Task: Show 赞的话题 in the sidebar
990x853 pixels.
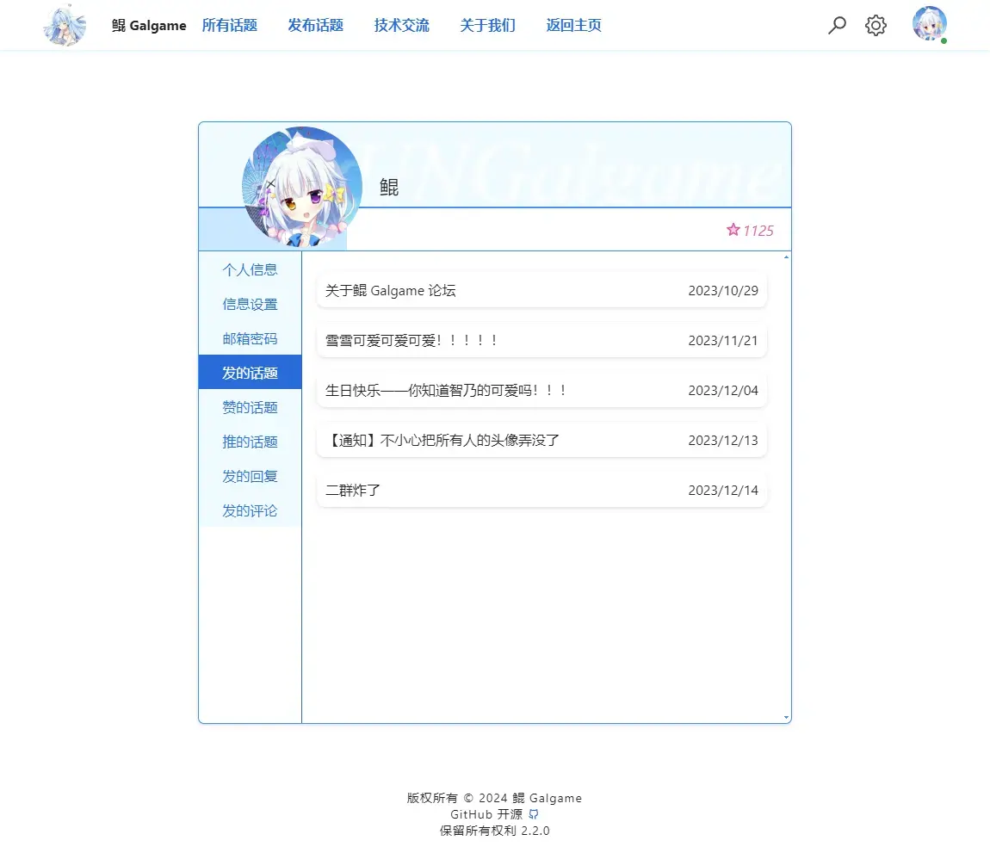Action: [x=250, y=407]
